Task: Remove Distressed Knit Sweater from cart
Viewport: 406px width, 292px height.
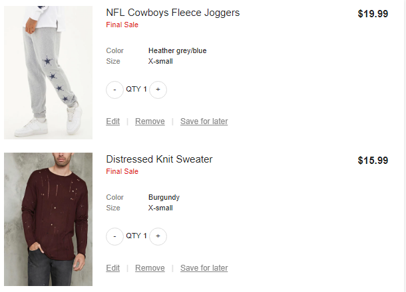Action: coord(150,268)
